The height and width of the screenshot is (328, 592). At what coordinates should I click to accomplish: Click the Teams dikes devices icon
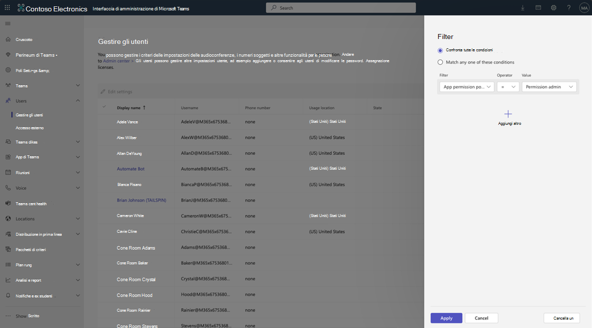pyautogui.click(x=8, y=142)
